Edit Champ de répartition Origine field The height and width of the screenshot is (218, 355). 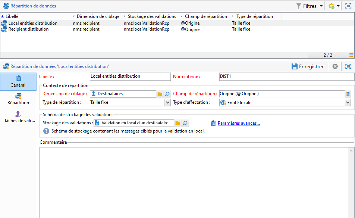point(282,94)
